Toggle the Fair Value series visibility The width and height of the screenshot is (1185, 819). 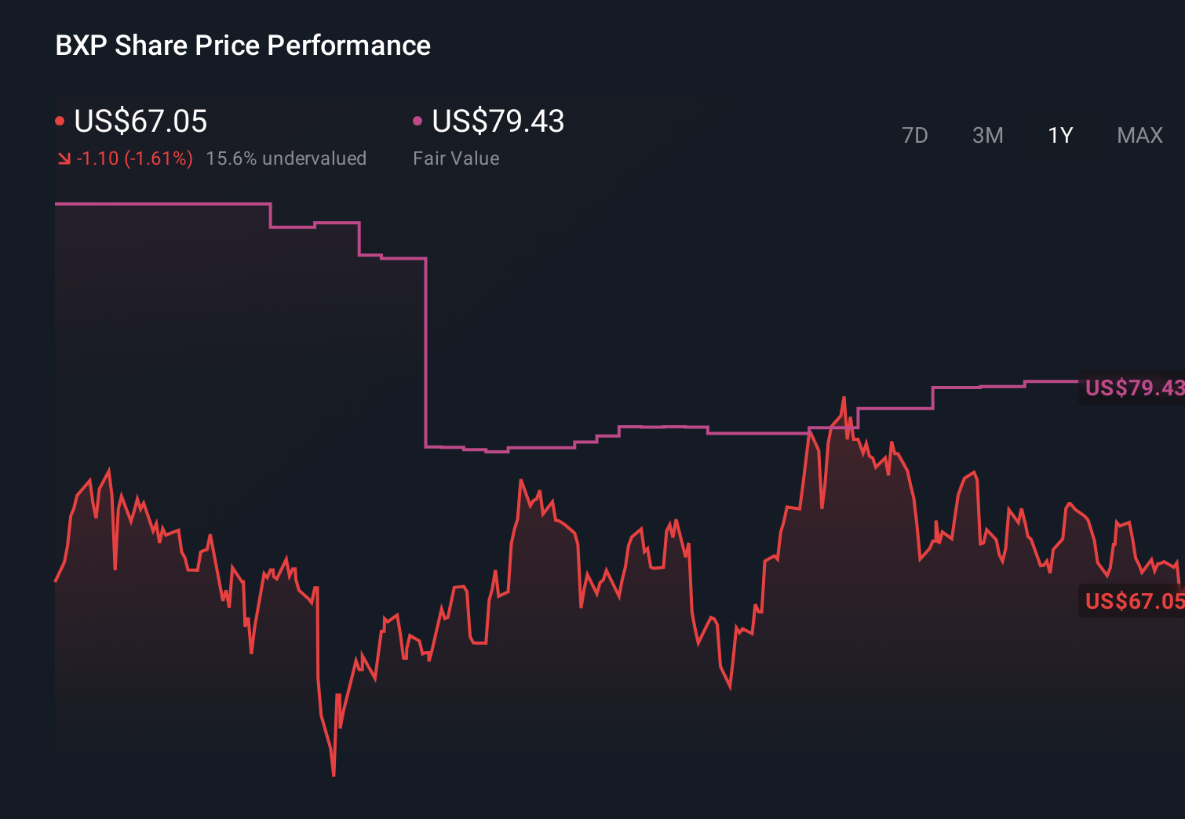[498, 122]
